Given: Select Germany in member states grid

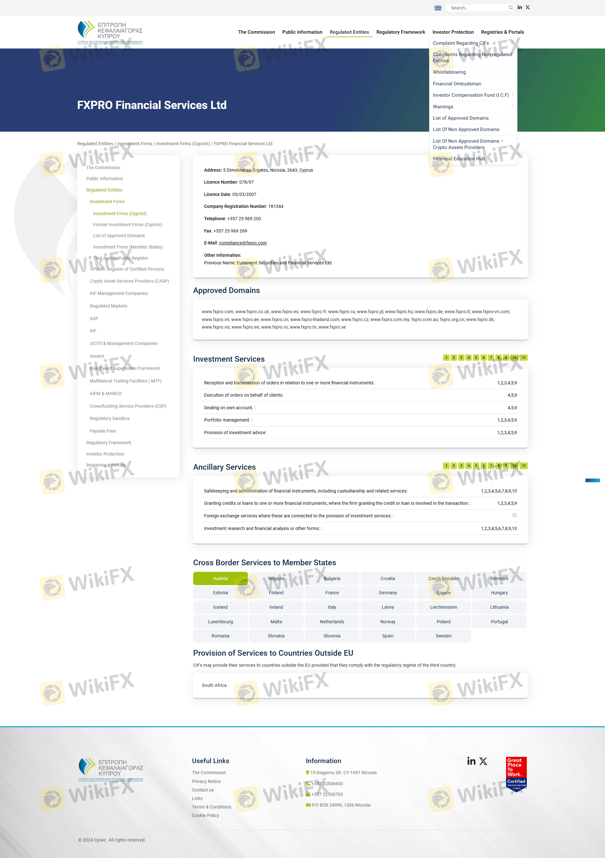Looking at the screenshot, I should point(387,593).
